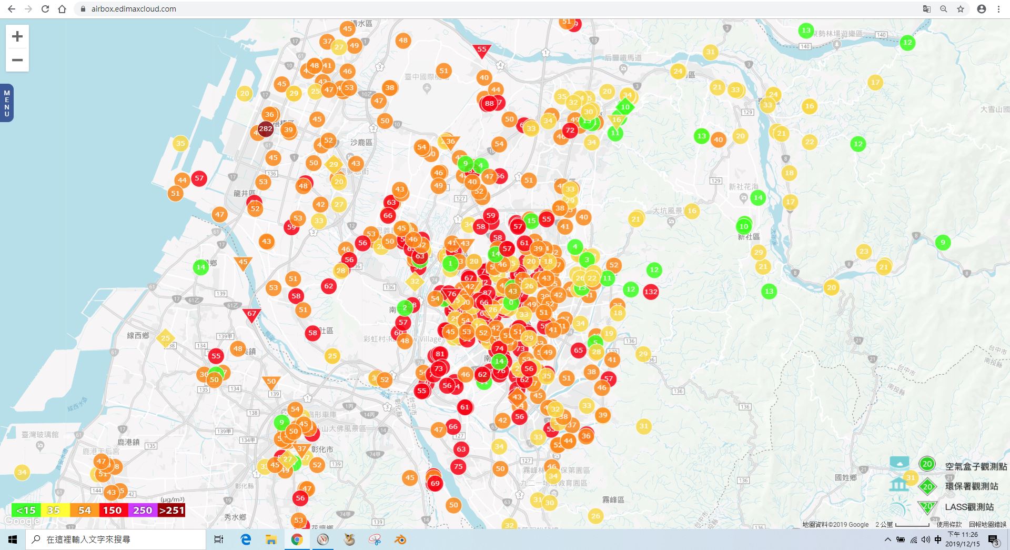Click the EPA building legend icon
Viewport: 1010px width, 550px height.
tap(898, 484)
